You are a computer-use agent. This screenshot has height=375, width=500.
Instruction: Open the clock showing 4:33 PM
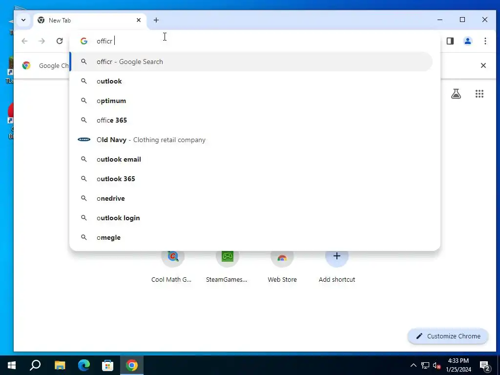coord(458,365)
